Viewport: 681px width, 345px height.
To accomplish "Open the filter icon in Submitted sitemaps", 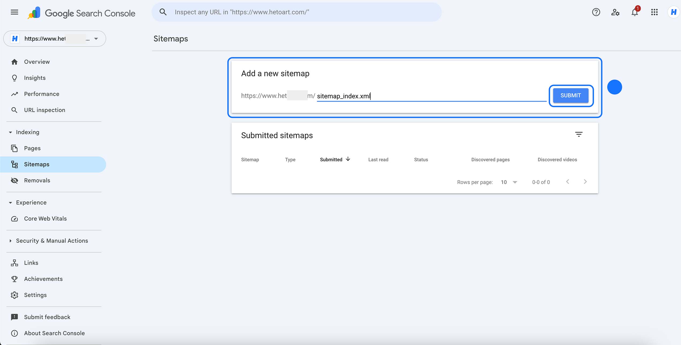I will pyautogui.click(x=579, y=134).
